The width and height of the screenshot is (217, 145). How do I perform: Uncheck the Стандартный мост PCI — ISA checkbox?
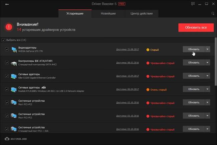7,129
